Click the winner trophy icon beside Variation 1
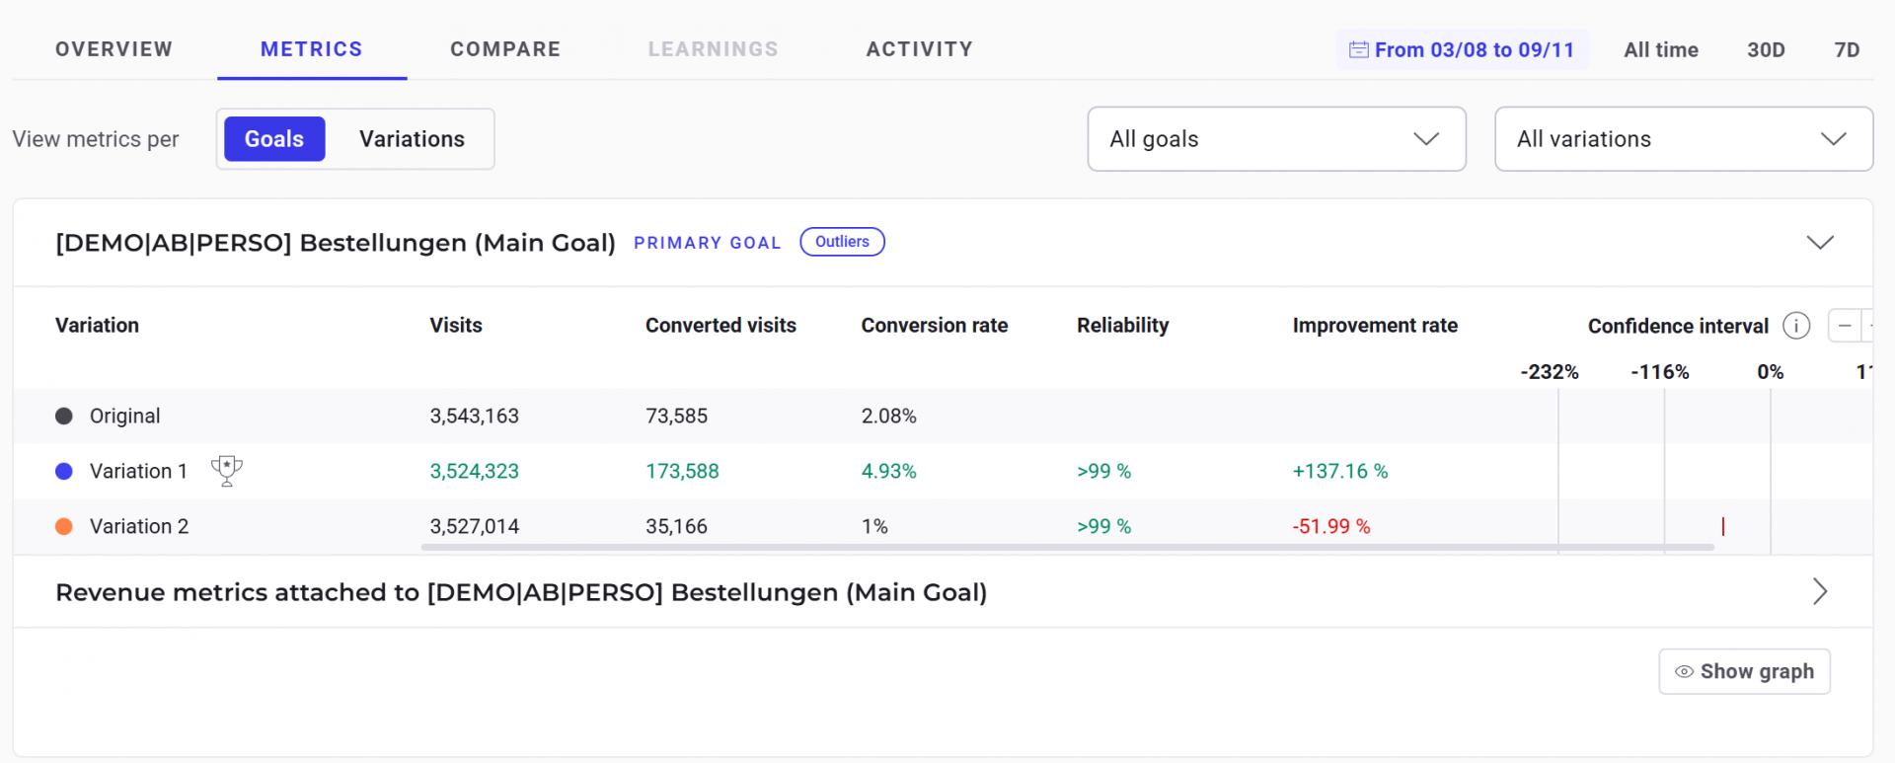 227,471
